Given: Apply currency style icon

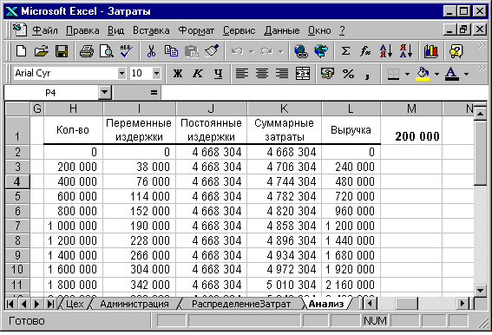Looking at the screenshot, I should pyautogui.click(x=327, y=74).
